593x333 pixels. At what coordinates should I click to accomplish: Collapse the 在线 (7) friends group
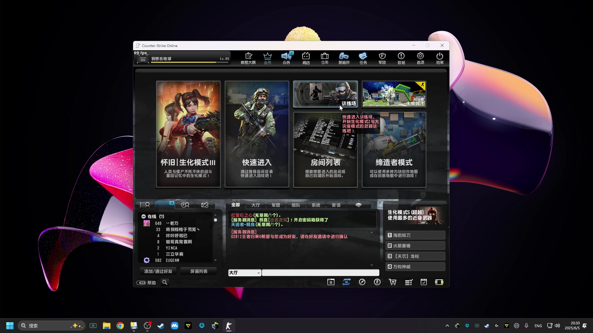tap(144, 216)
